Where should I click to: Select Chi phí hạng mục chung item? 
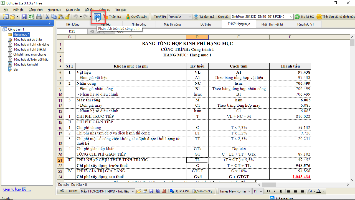pyautogui.click(x=29, y=54)
